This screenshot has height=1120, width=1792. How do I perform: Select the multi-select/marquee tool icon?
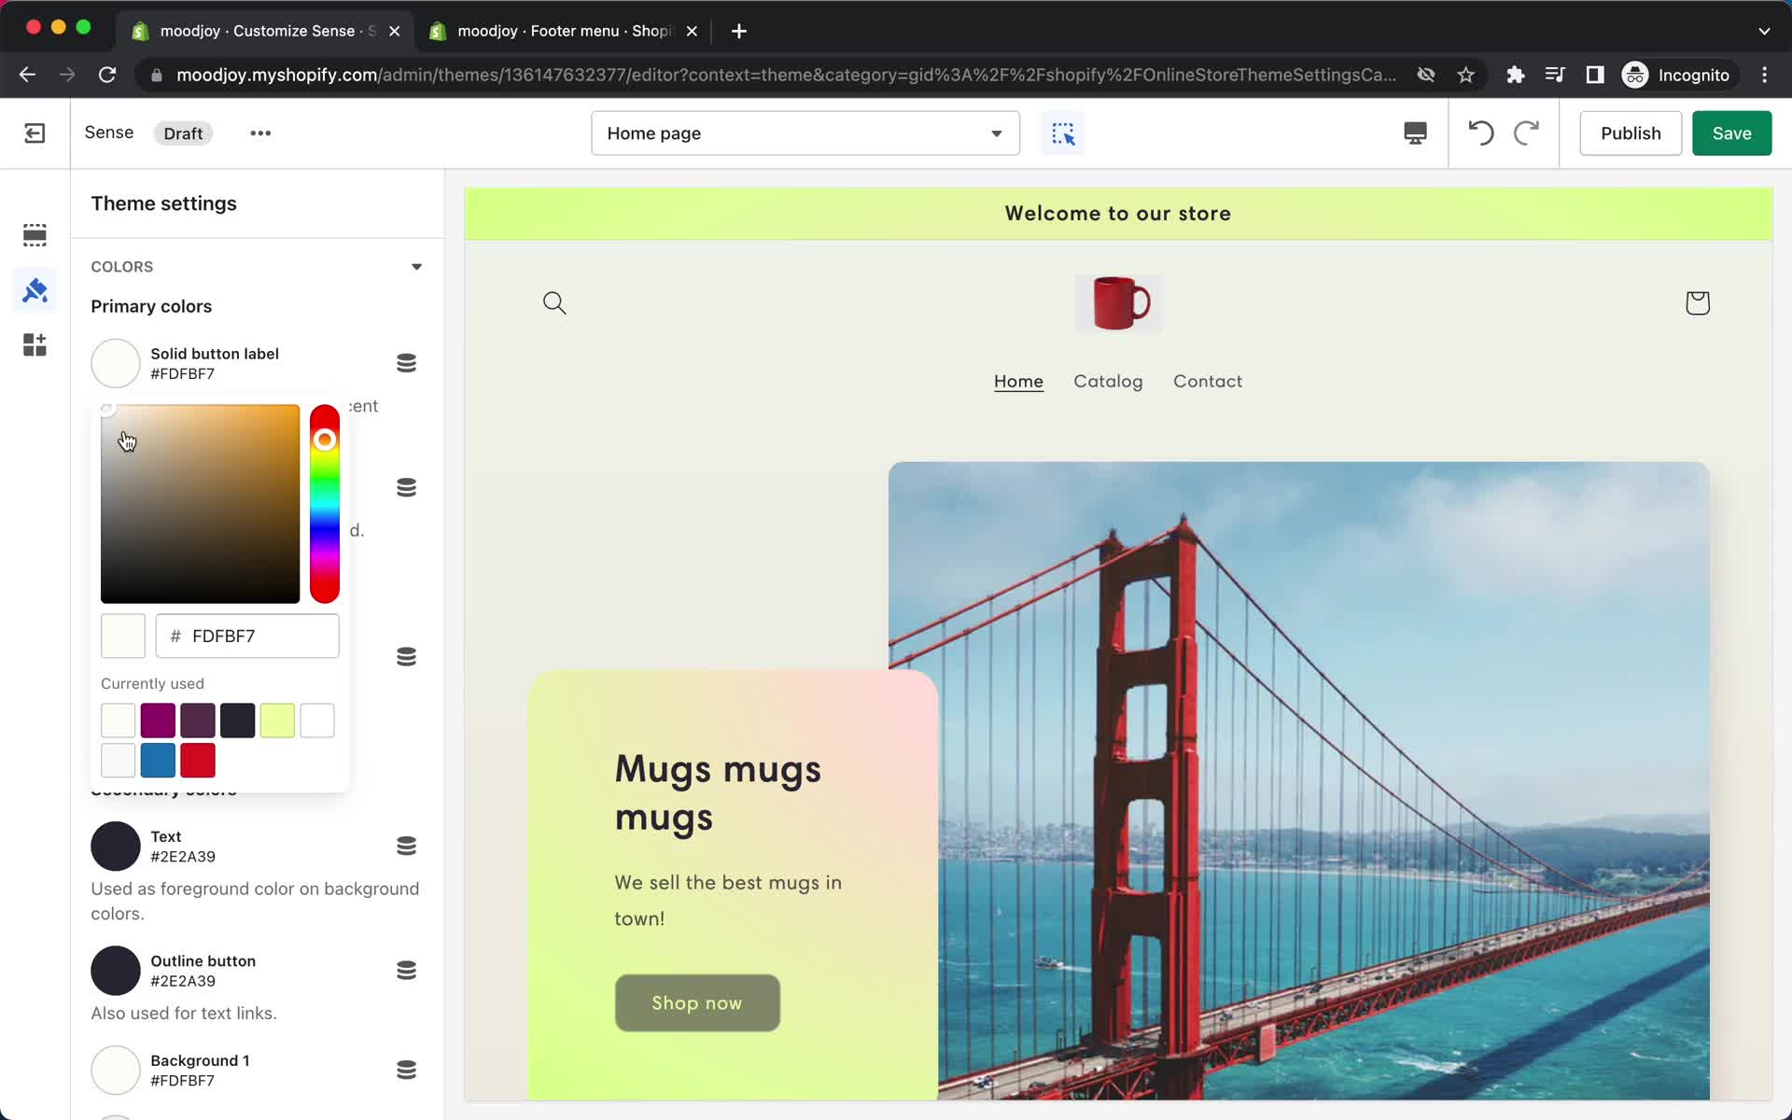point(1062,133)
